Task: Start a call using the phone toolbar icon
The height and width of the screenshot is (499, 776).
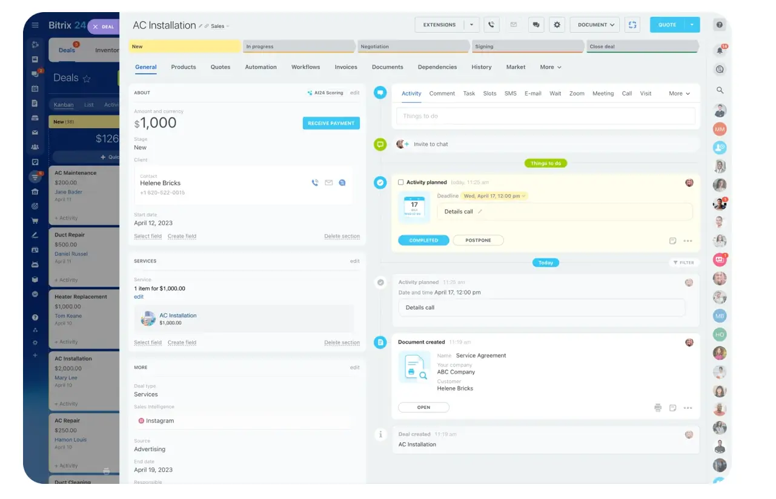Action: 491,25
